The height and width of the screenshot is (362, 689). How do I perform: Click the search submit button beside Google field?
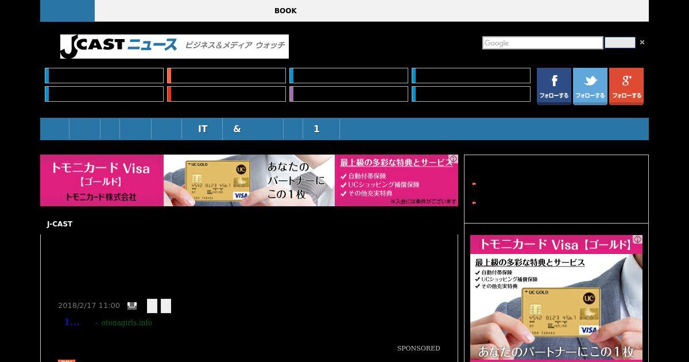pos(620,43)
